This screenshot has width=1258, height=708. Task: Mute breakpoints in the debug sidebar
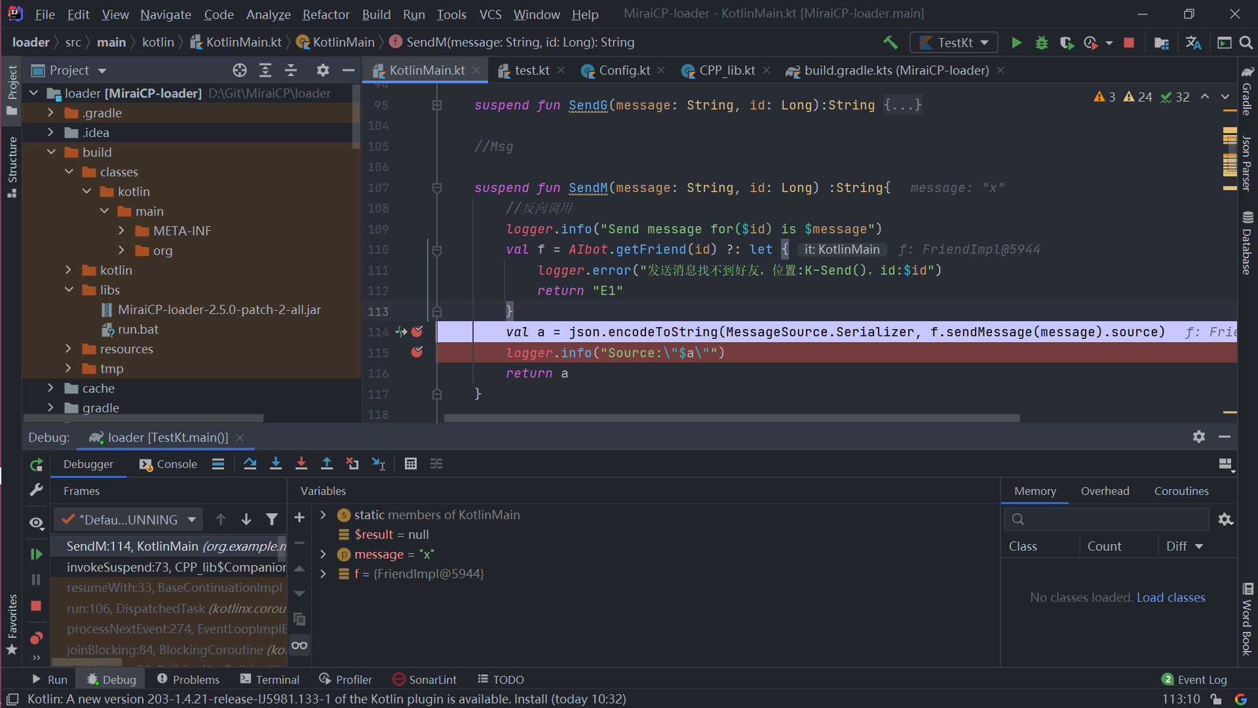[36, 638]
